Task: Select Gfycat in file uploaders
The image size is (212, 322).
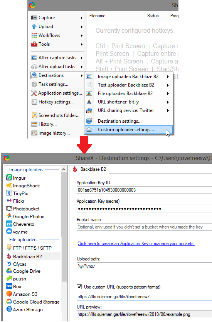Action: pyautogui.click(x=20, y=264)
